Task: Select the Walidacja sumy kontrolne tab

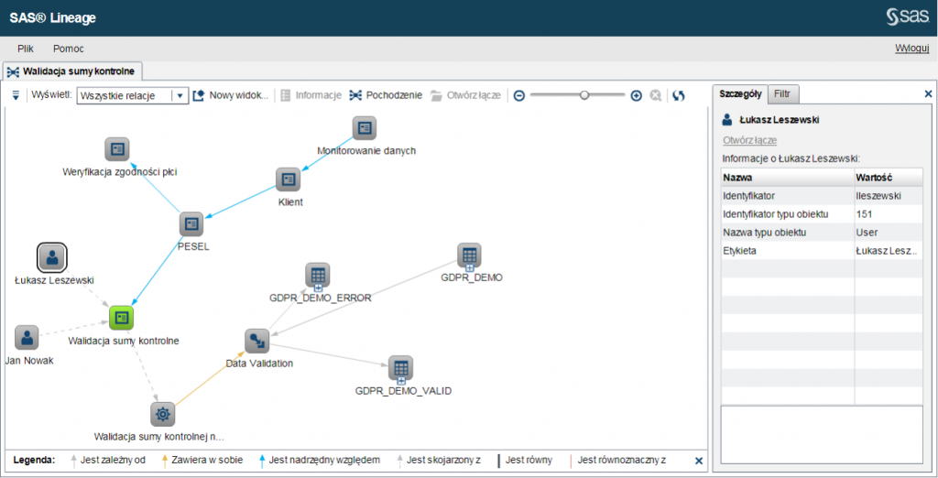Action: (x=72, y=71)
